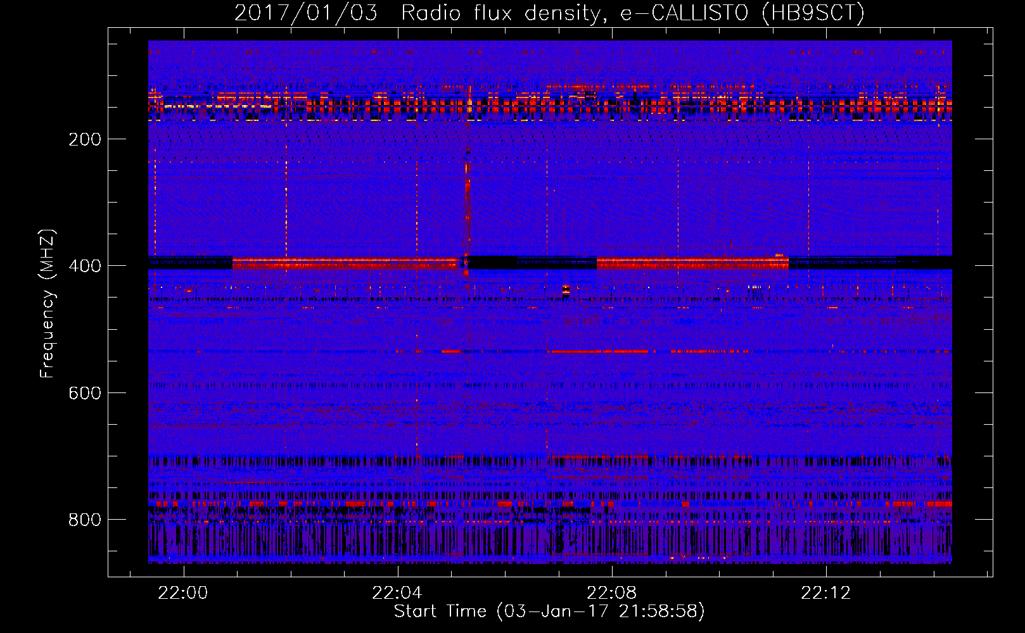
Task: Select the 400 MHz frequency tick label
Action: point(85,266)
